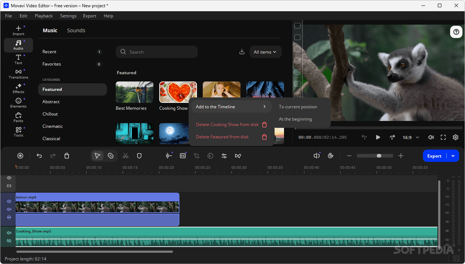Toggle the lemur.mp4 track snapping icon
Image resolution: width=465 pixels, height=264 pixels.
[x=9, y=217]
